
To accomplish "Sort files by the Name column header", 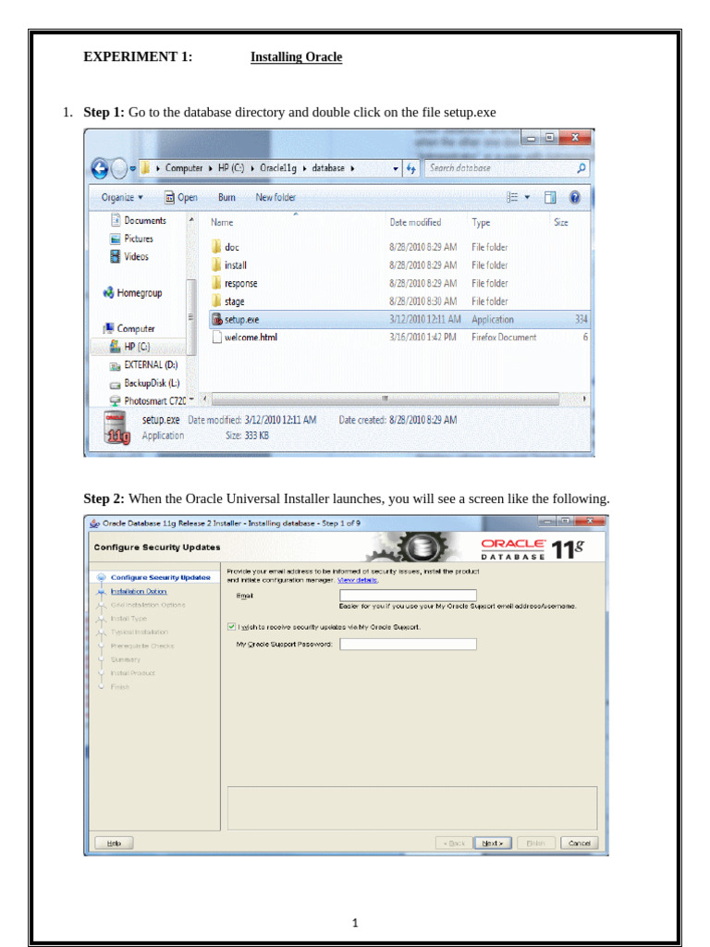I will click(x=222, y=222).
